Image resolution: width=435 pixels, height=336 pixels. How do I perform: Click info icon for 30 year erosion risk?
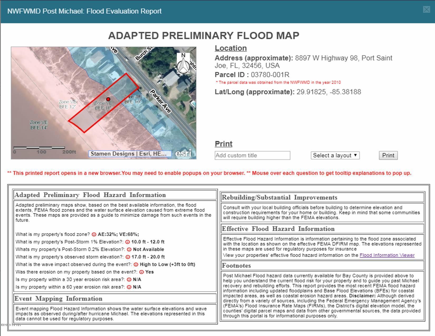point(129,279)
